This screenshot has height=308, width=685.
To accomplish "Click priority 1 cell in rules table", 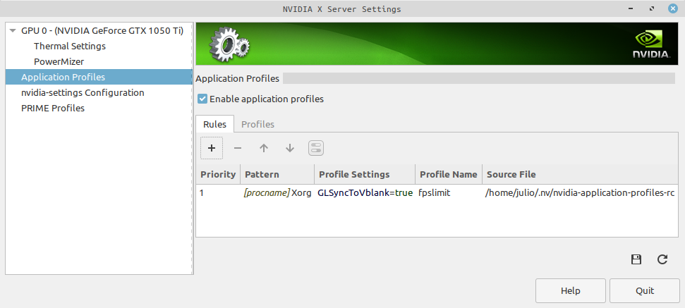I will (202, 192).
